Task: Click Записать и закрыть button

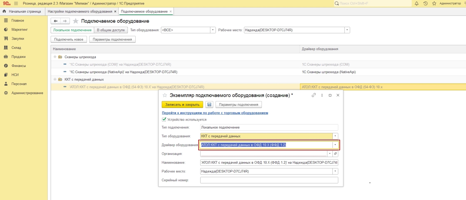Action: click(182, 105)
